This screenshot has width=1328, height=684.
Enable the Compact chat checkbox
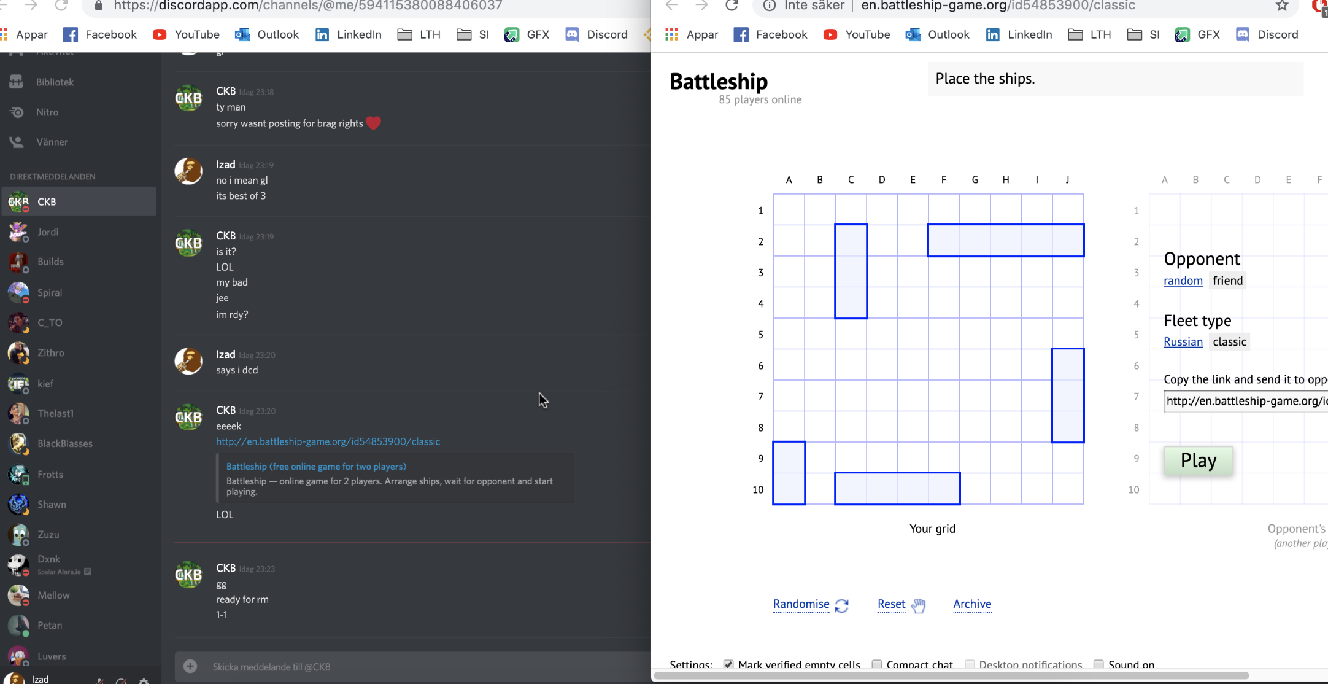(x=877, y=664)
